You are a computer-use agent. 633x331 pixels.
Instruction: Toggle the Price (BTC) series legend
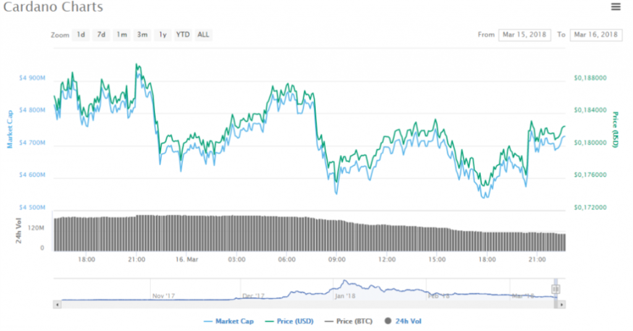tap(349, 321)
